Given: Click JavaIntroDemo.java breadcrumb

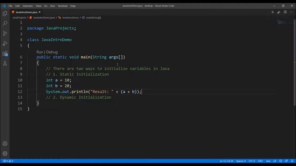Looking at the screenshot, I should click(x=42, y=18).
